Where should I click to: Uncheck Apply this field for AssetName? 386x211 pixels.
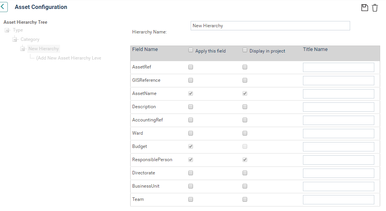191,93
